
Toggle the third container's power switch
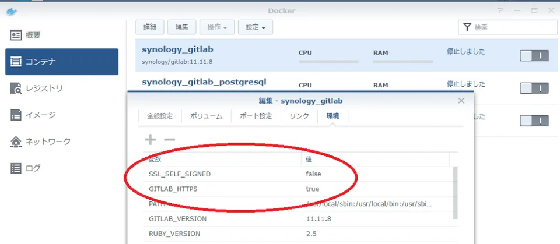pyautogui.click(x=534, y=120)
